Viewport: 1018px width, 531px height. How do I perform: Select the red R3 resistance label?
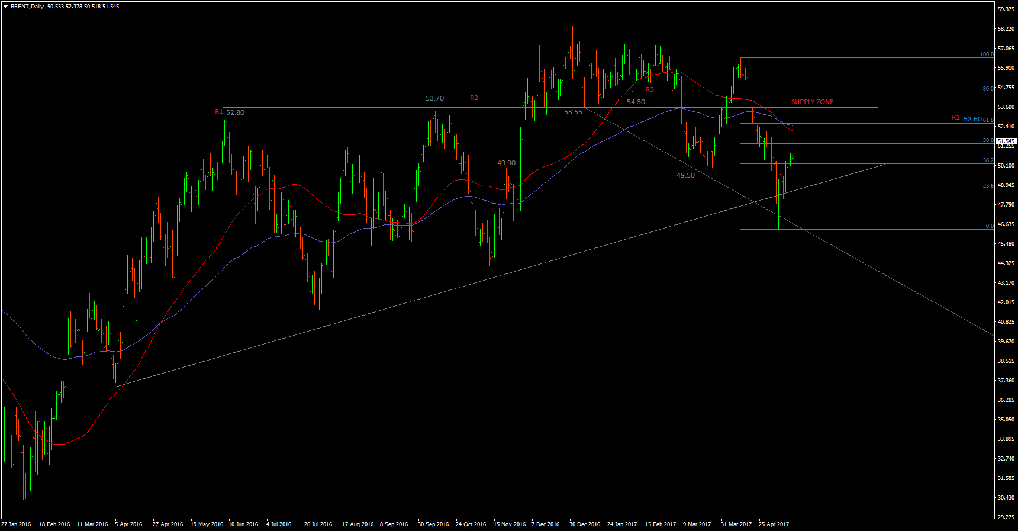[650, 90]
